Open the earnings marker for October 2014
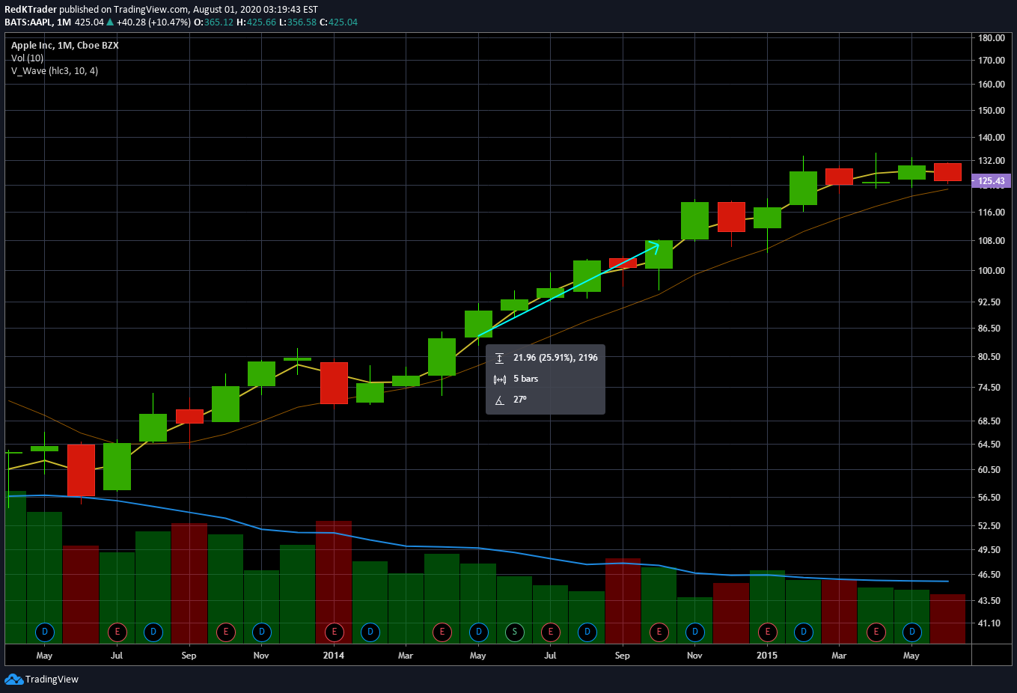1017x693 pixels. (659, 632)
